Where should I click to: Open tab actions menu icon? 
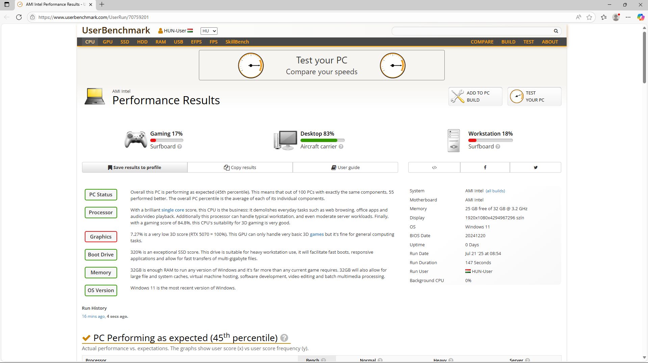[x=6, y=4]
